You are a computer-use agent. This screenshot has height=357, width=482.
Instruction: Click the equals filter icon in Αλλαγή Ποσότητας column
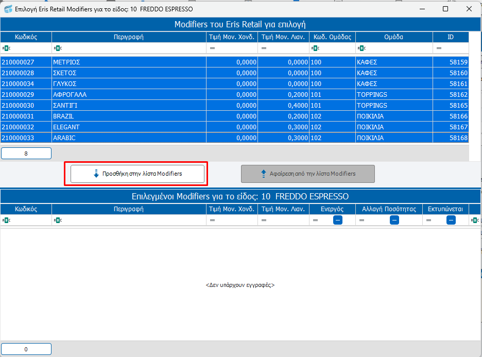pyautogui.click(x=362, y=220)
